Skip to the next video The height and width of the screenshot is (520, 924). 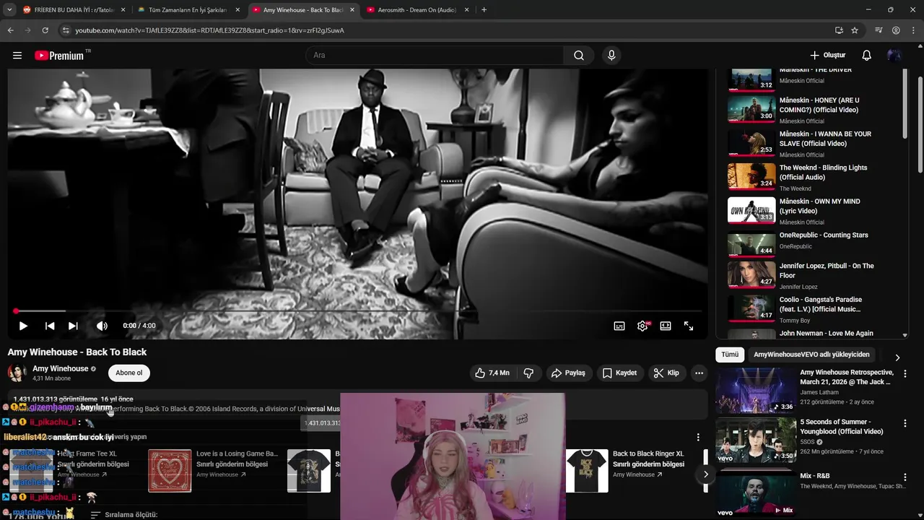[x=73, y=326]
